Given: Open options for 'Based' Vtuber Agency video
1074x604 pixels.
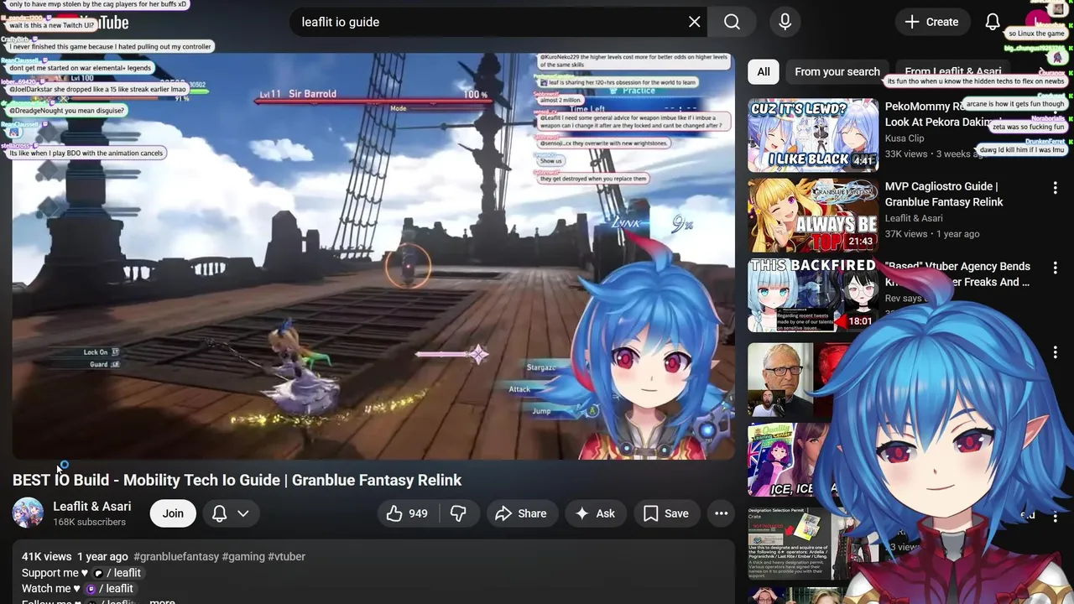Looking at the screenshot, I should 1056,268.
